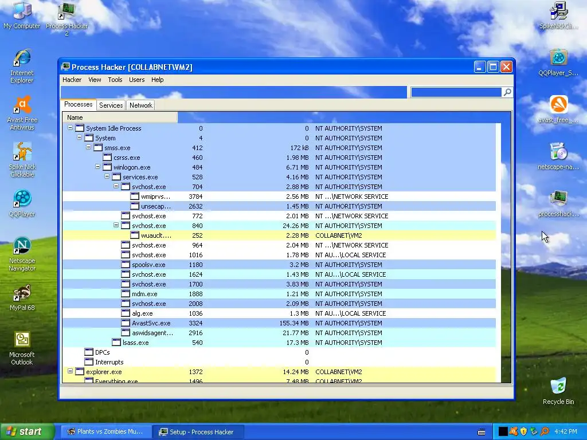The width and height of the screenshot is (587, 440).
Task: Select Interrupts row
Action: pyautogui.click(x=279, y=362)
